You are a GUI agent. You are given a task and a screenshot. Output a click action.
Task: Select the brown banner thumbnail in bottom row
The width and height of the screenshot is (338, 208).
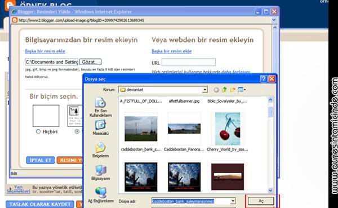coord(228,177)
